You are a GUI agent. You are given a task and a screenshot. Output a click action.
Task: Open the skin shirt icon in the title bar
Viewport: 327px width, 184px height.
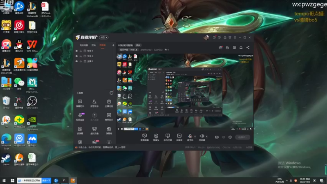tap(230, 38)
